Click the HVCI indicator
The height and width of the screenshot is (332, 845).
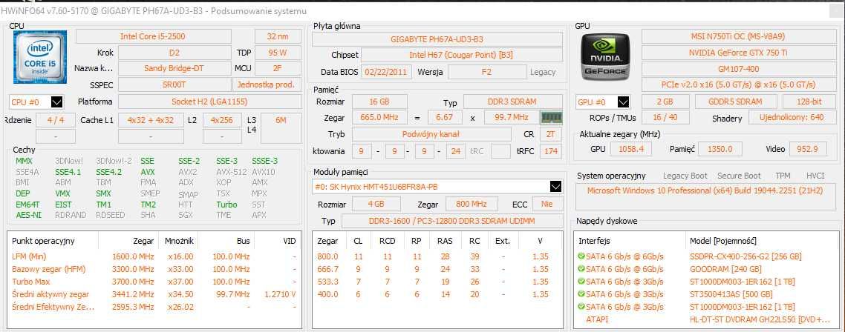(x=815, y=176)
